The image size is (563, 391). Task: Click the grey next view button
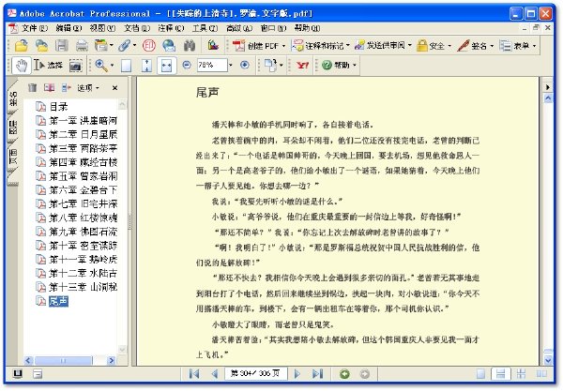click(x=364, y=374)
